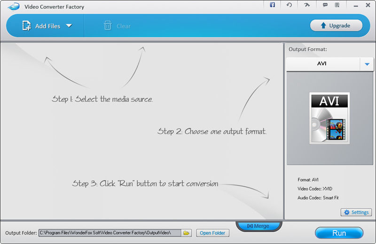Minimize the Video Converter Factory window
Screen dimensions: 376x244
coord(356,5)
